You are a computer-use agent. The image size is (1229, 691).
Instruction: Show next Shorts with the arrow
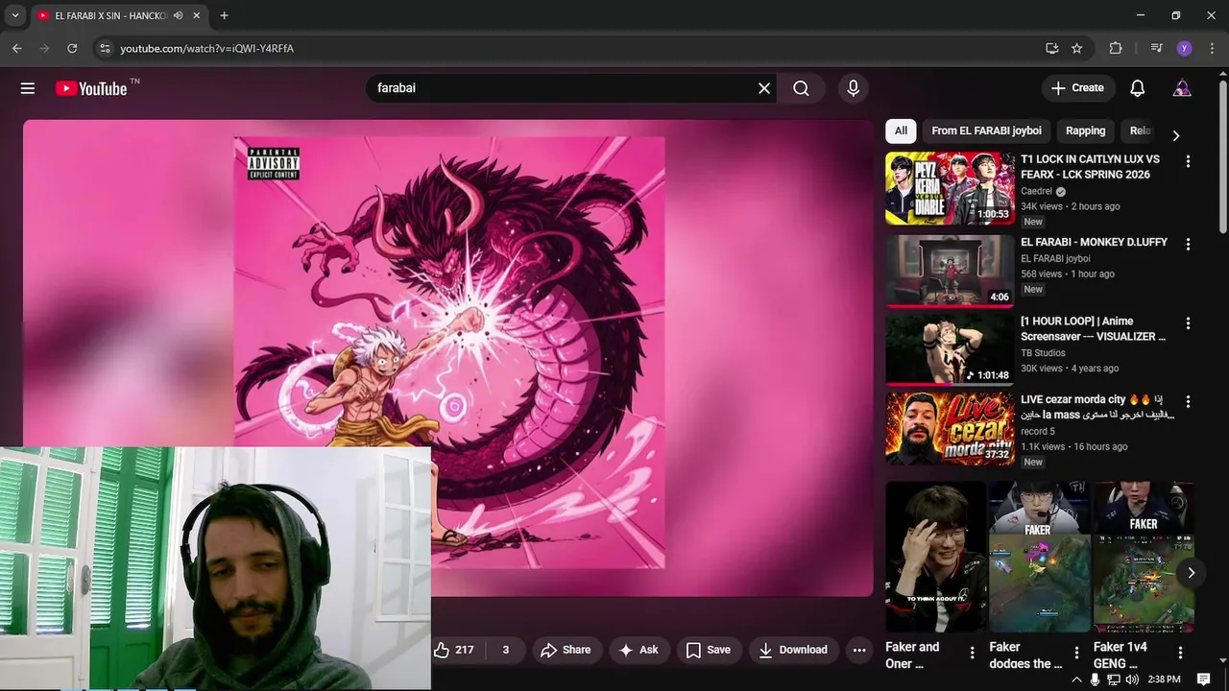tap(1191, 573)
